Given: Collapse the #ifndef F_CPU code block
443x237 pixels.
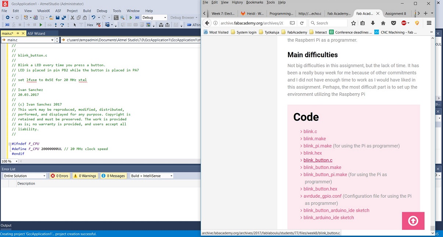Looking at the screenshot, I should 10,144.
